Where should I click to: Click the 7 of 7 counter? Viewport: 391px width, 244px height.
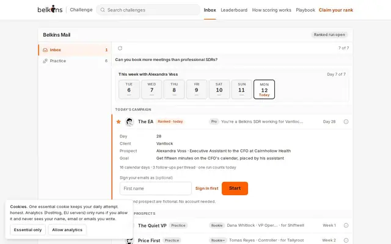click(x=343, y=48)
